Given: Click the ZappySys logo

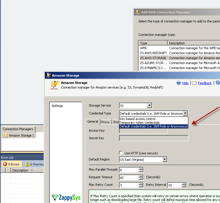Looking at the screenshot, I should (66, 197).
